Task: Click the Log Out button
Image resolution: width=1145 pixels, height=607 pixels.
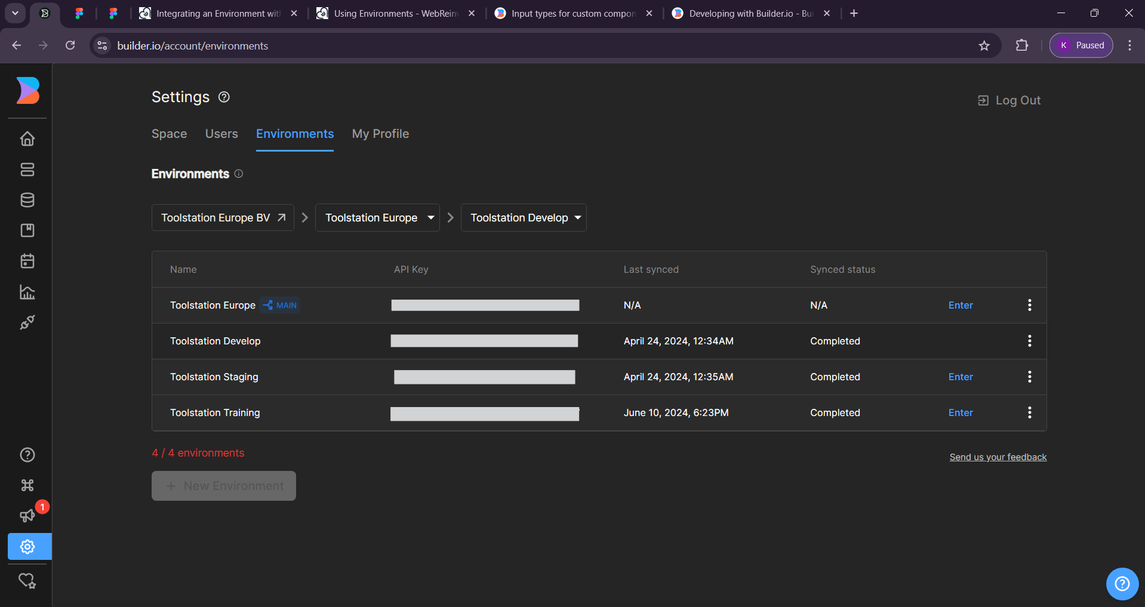Action: pos(1009,100)
